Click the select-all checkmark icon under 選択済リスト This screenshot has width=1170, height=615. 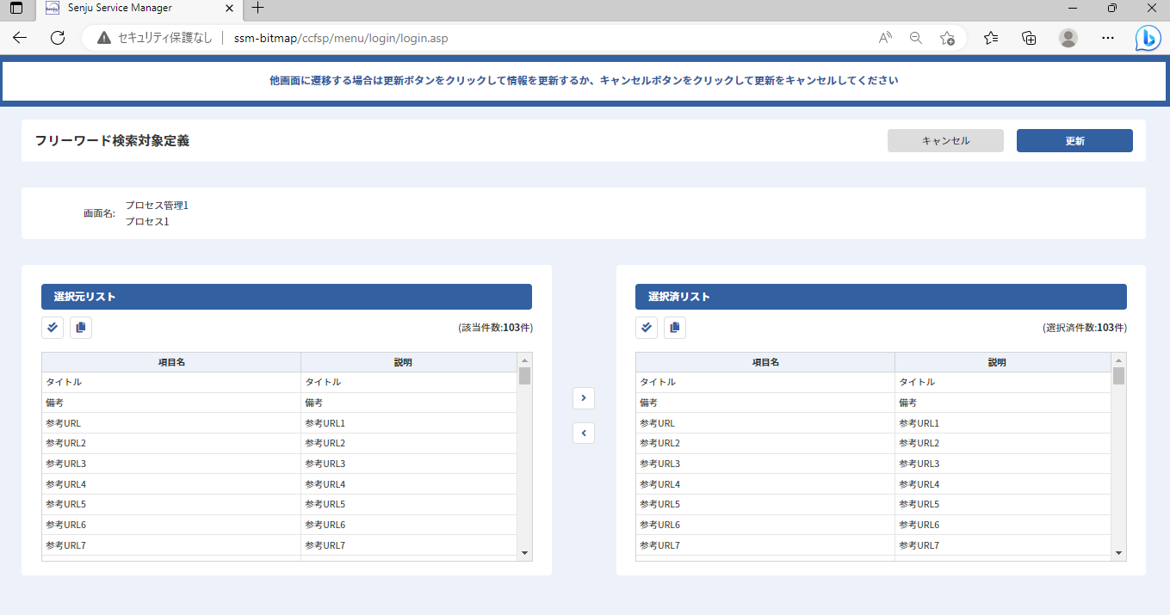pyautogui.click(x=647, y=328)
